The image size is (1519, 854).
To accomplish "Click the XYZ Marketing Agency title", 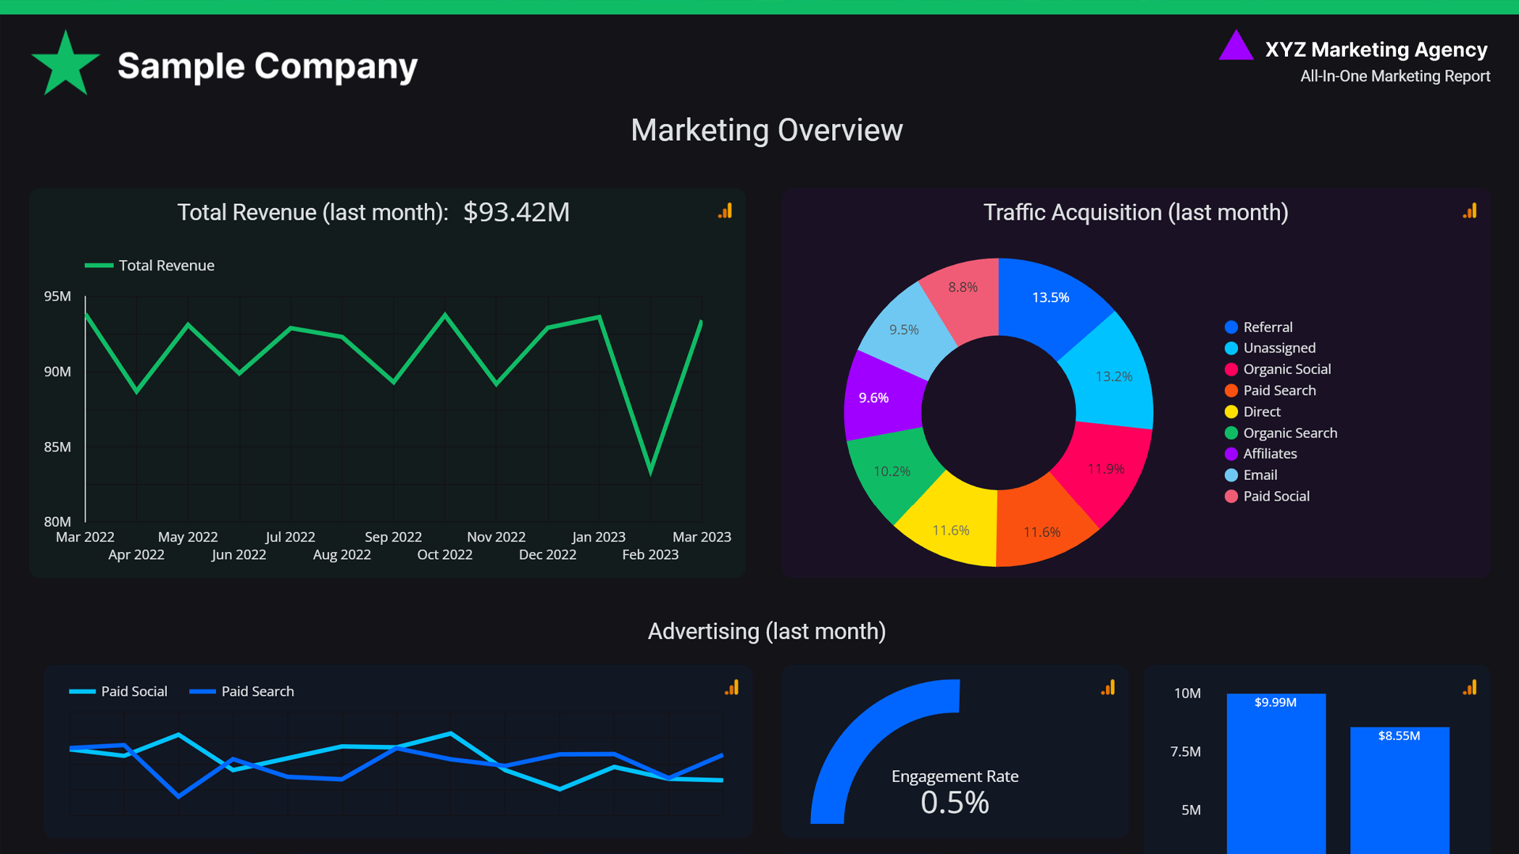I will (1376, 50).
